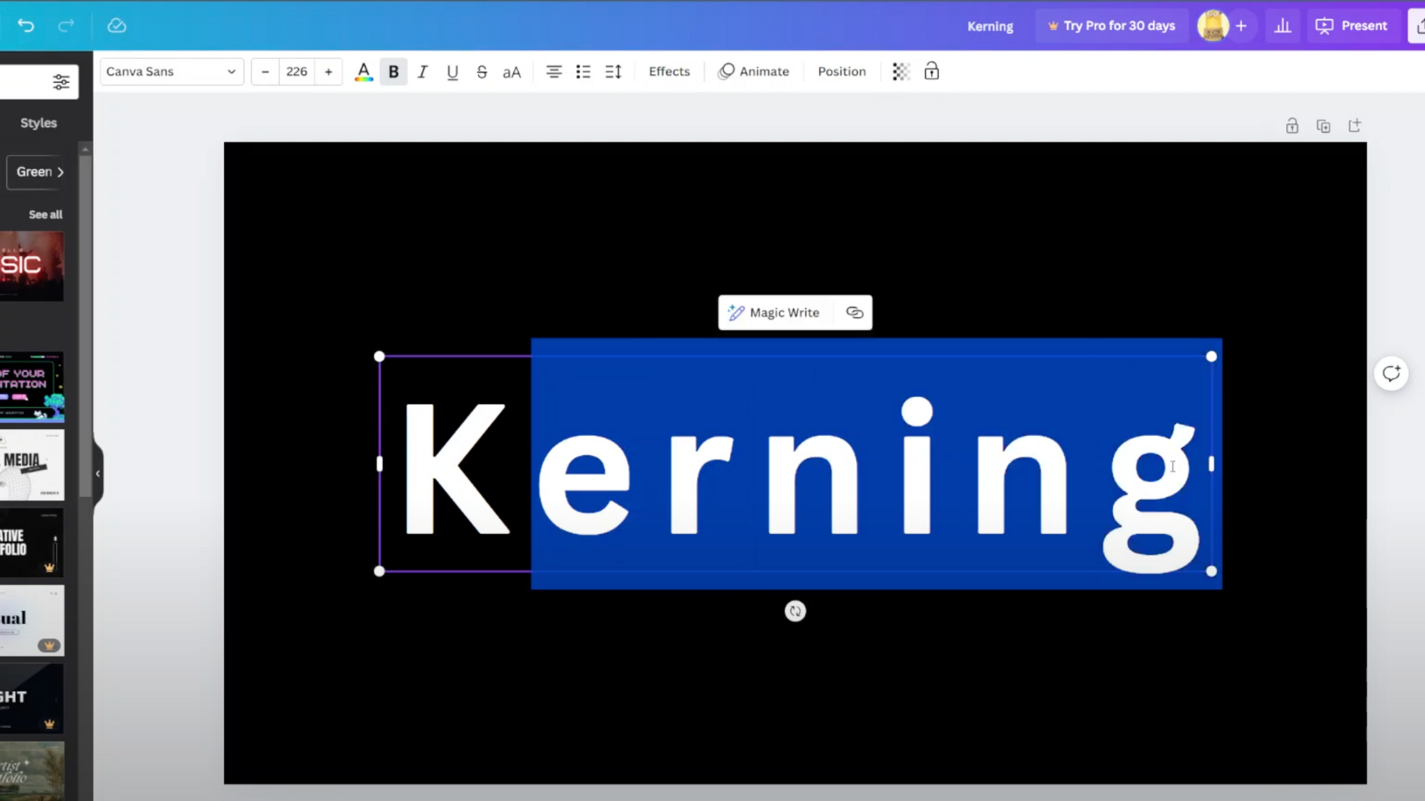This screenshot has width=1425, height=801.
Task: Open the insights chart icon
Action: click(1282, 26)
